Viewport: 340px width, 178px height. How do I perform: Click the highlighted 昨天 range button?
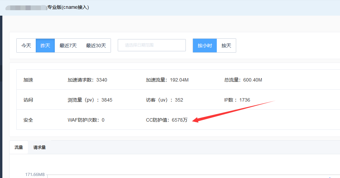(x=45, y=46)
